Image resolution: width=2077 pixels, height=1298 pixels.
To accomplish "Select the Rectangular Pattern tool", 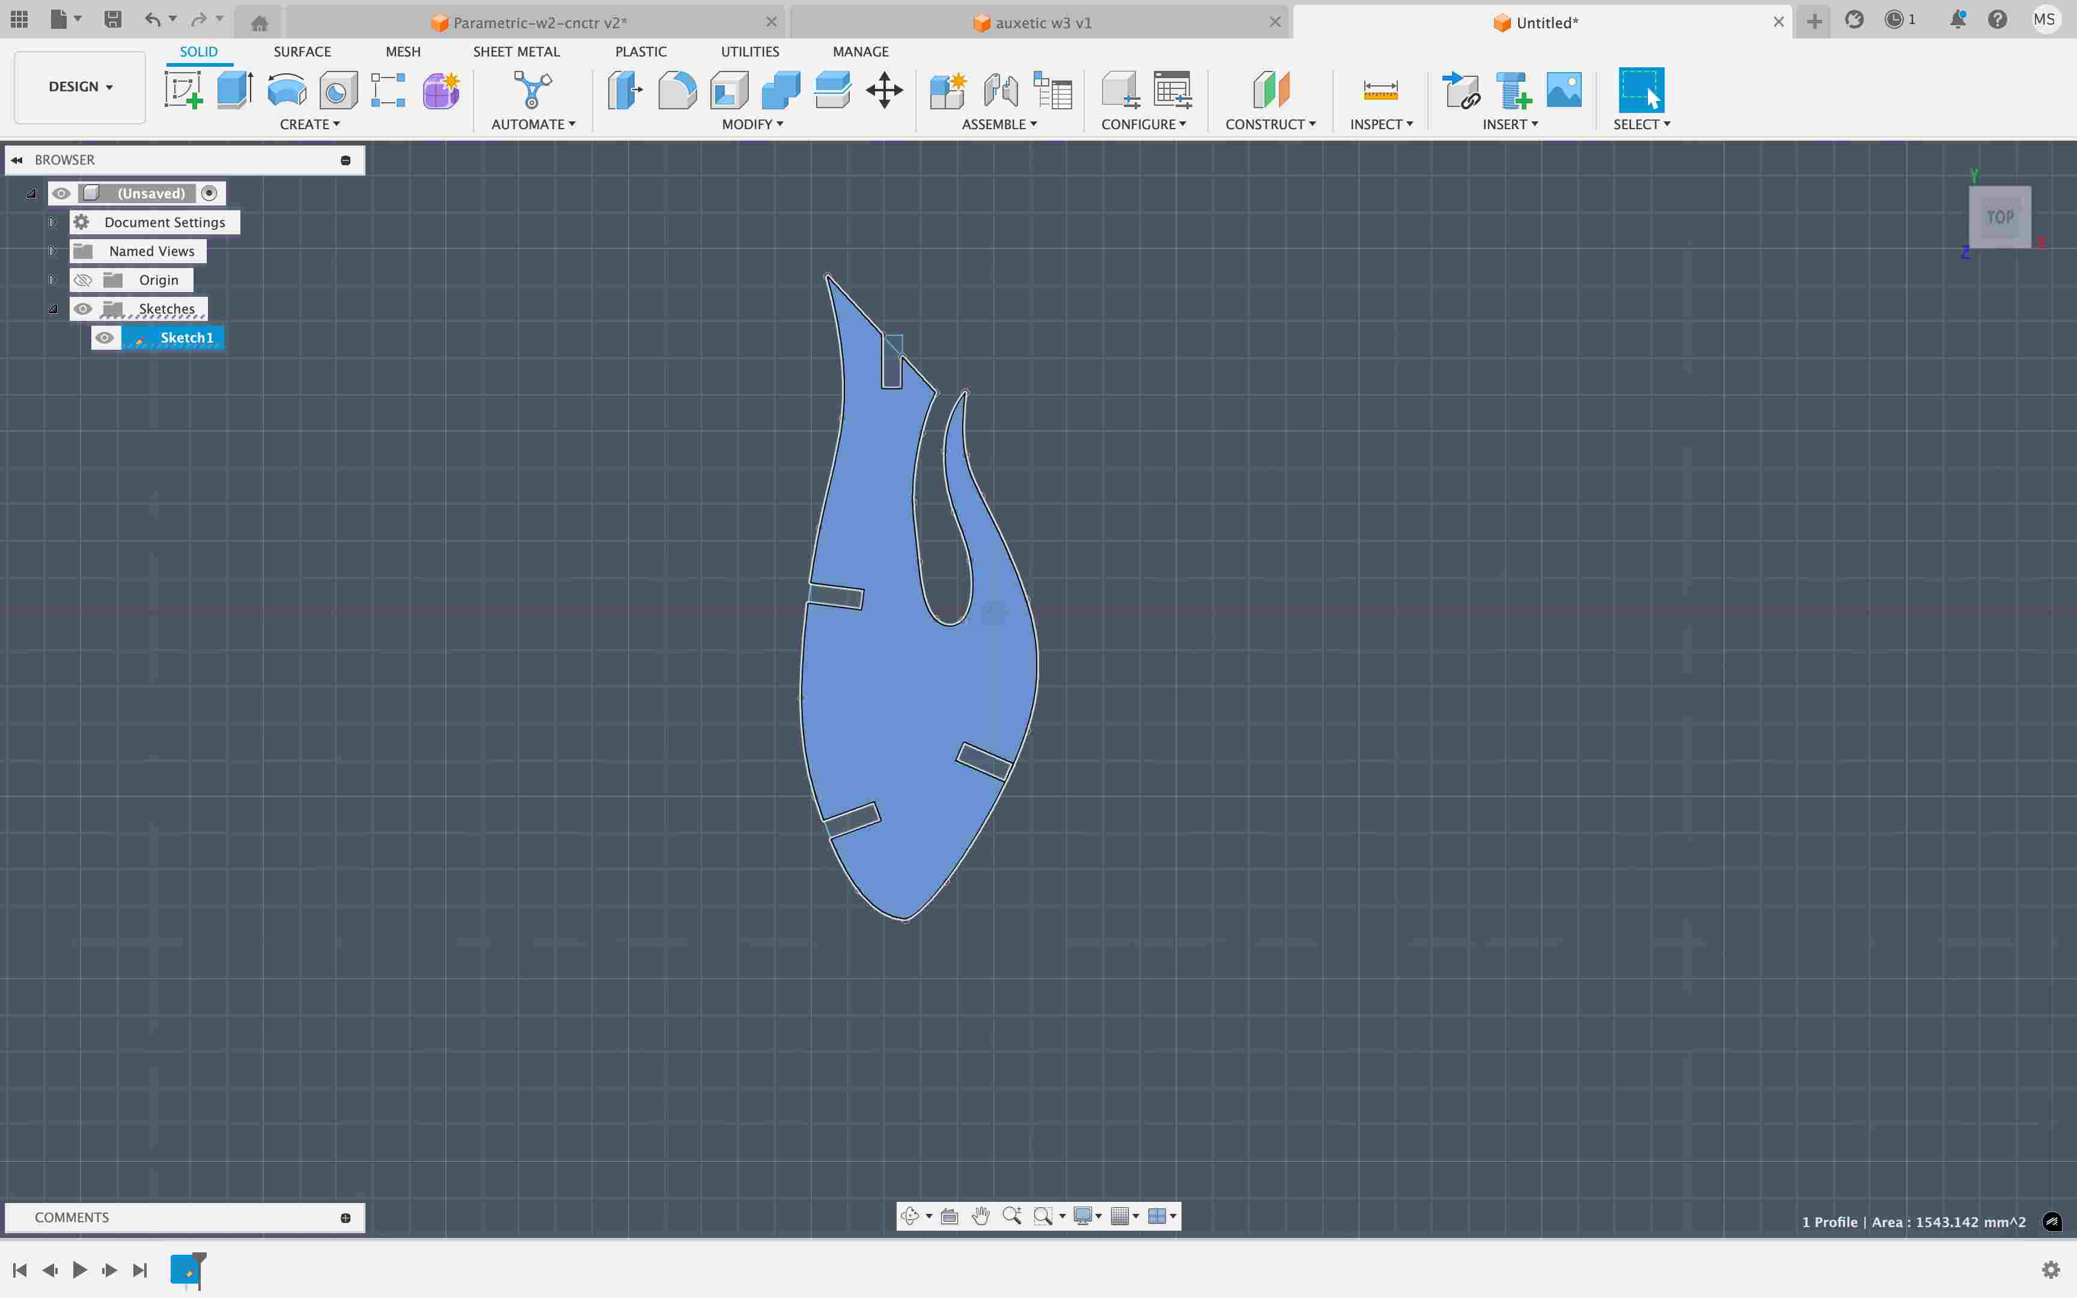I will [388, 90].
